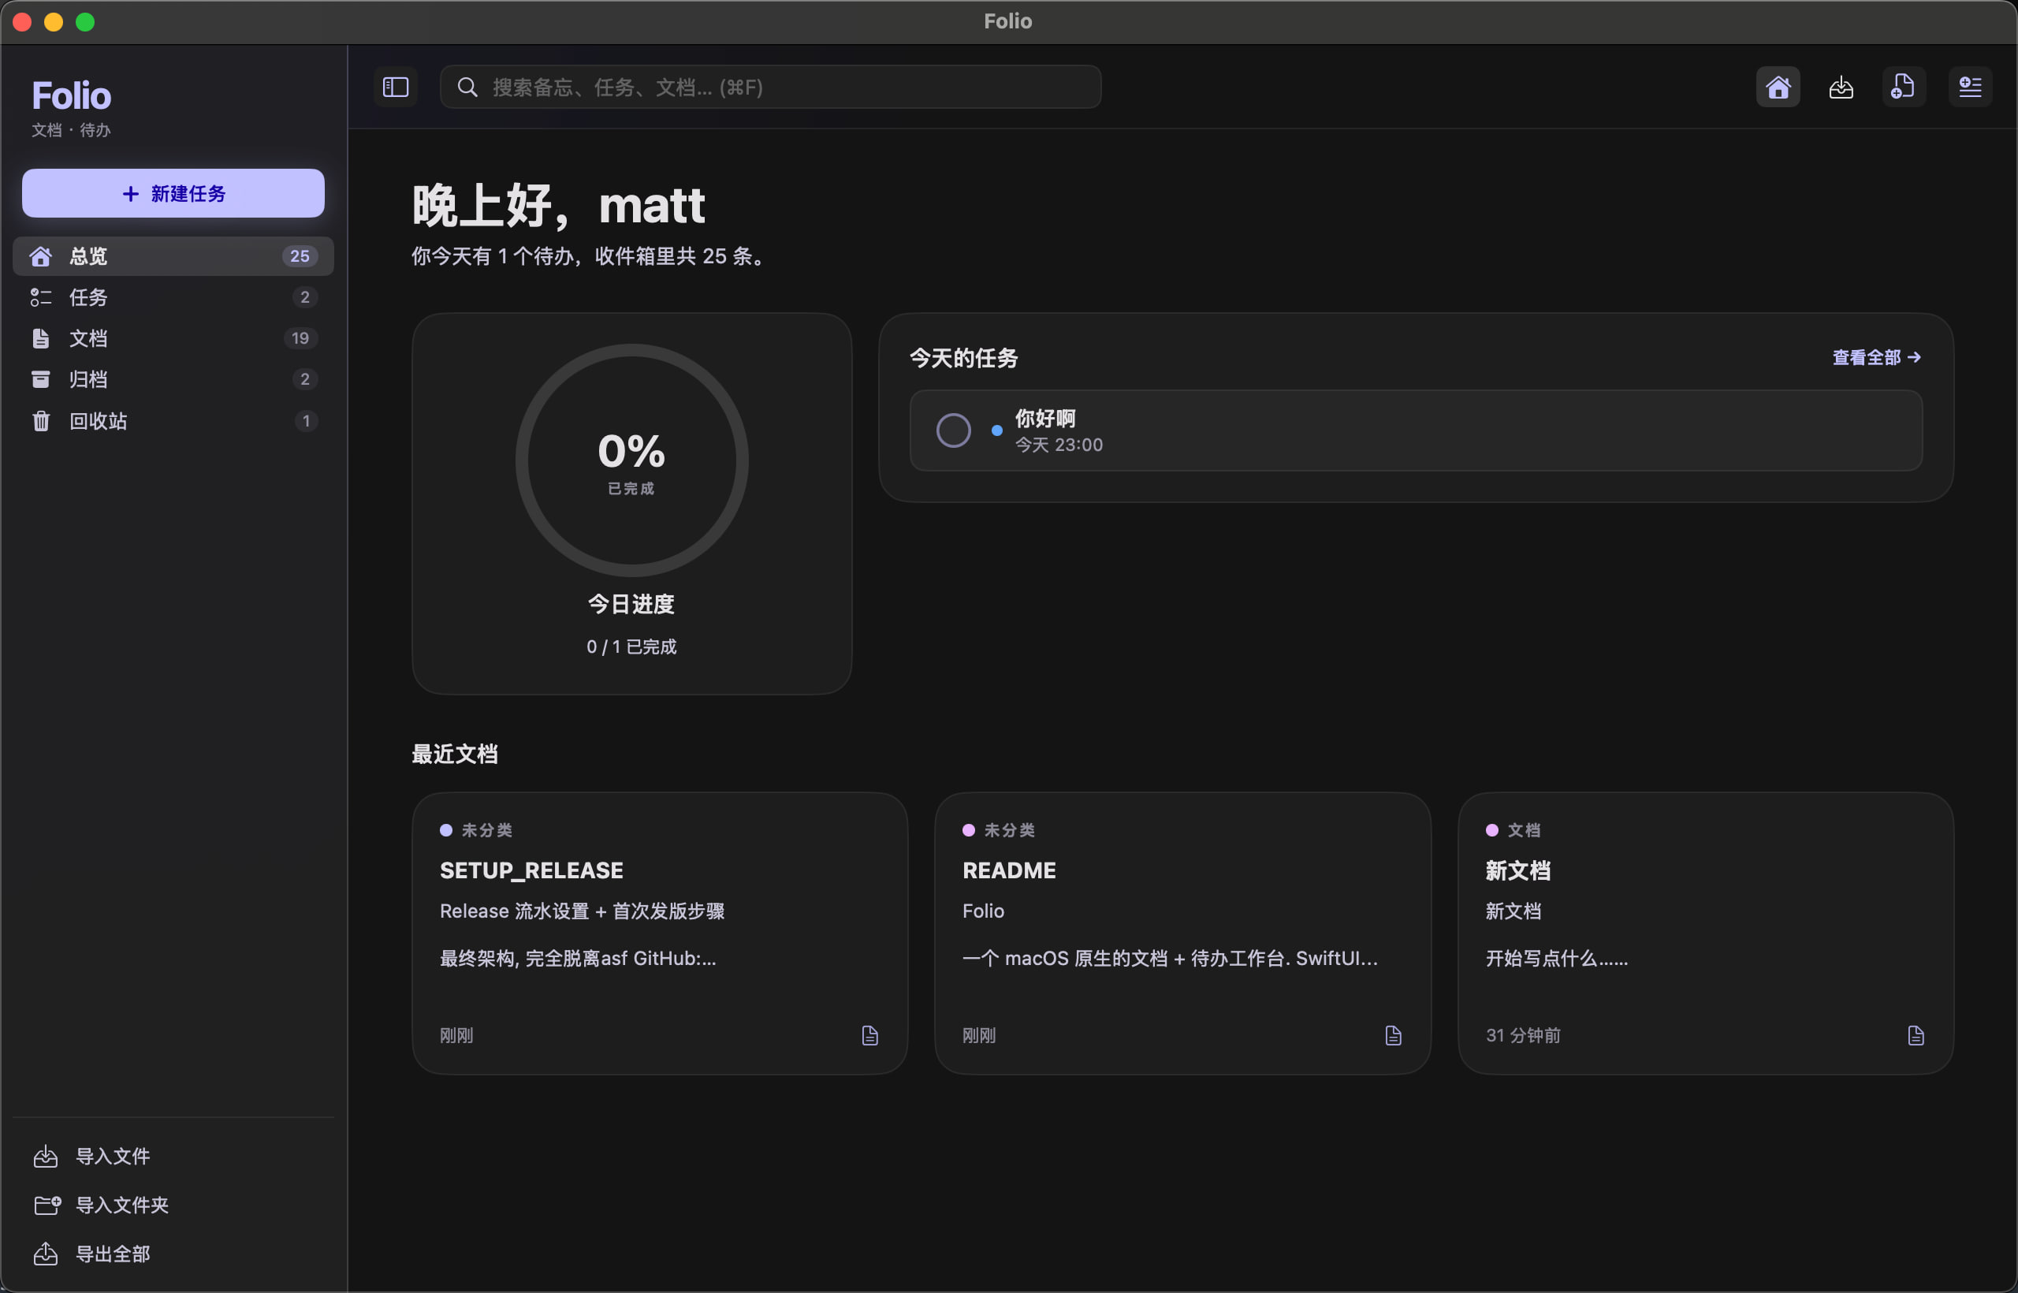The width and height of the screenshot is (2018, 1293).
Task: Click the pink dot on the README card
Action: pyautogui.click(x=968, y=830)
